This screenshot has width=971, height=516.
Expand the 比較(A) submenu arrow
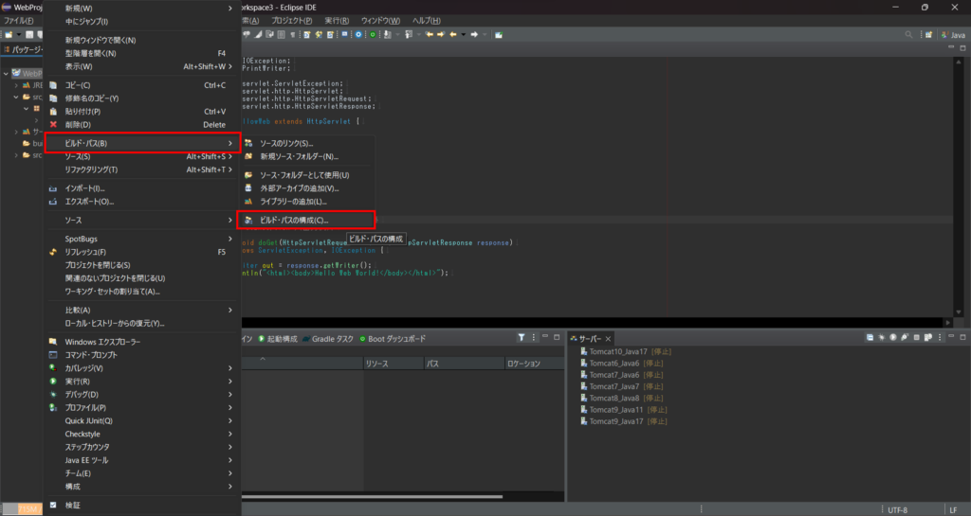click(230, 310)
